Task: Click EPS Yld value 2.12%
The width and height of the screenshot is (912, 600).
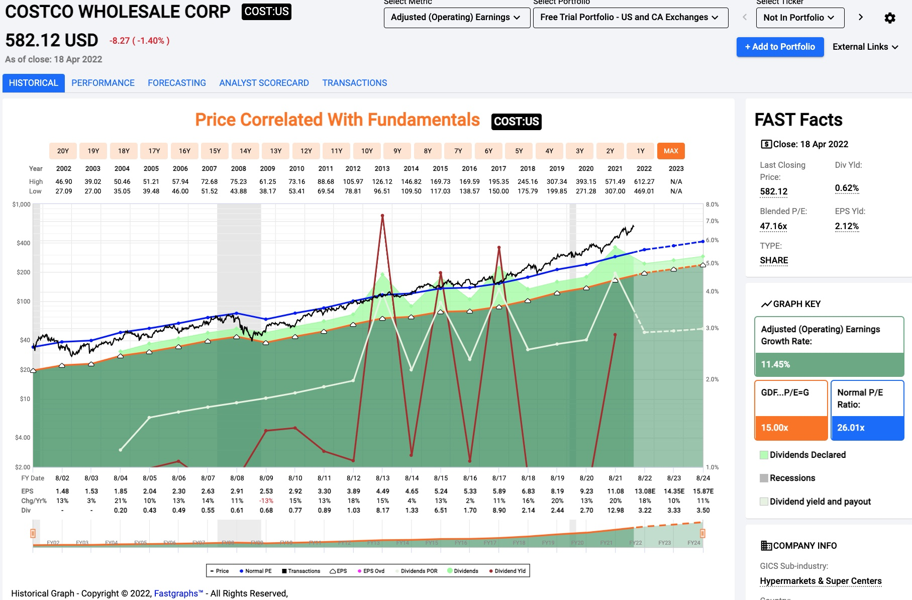Action: [x=847, y=226]
